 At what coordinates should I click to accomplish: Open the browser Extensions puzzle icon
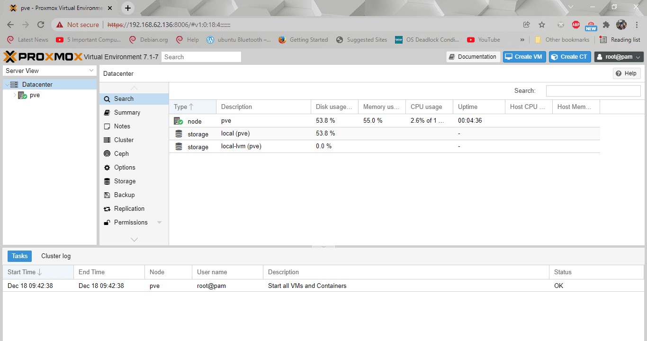[x=606, y=25]
